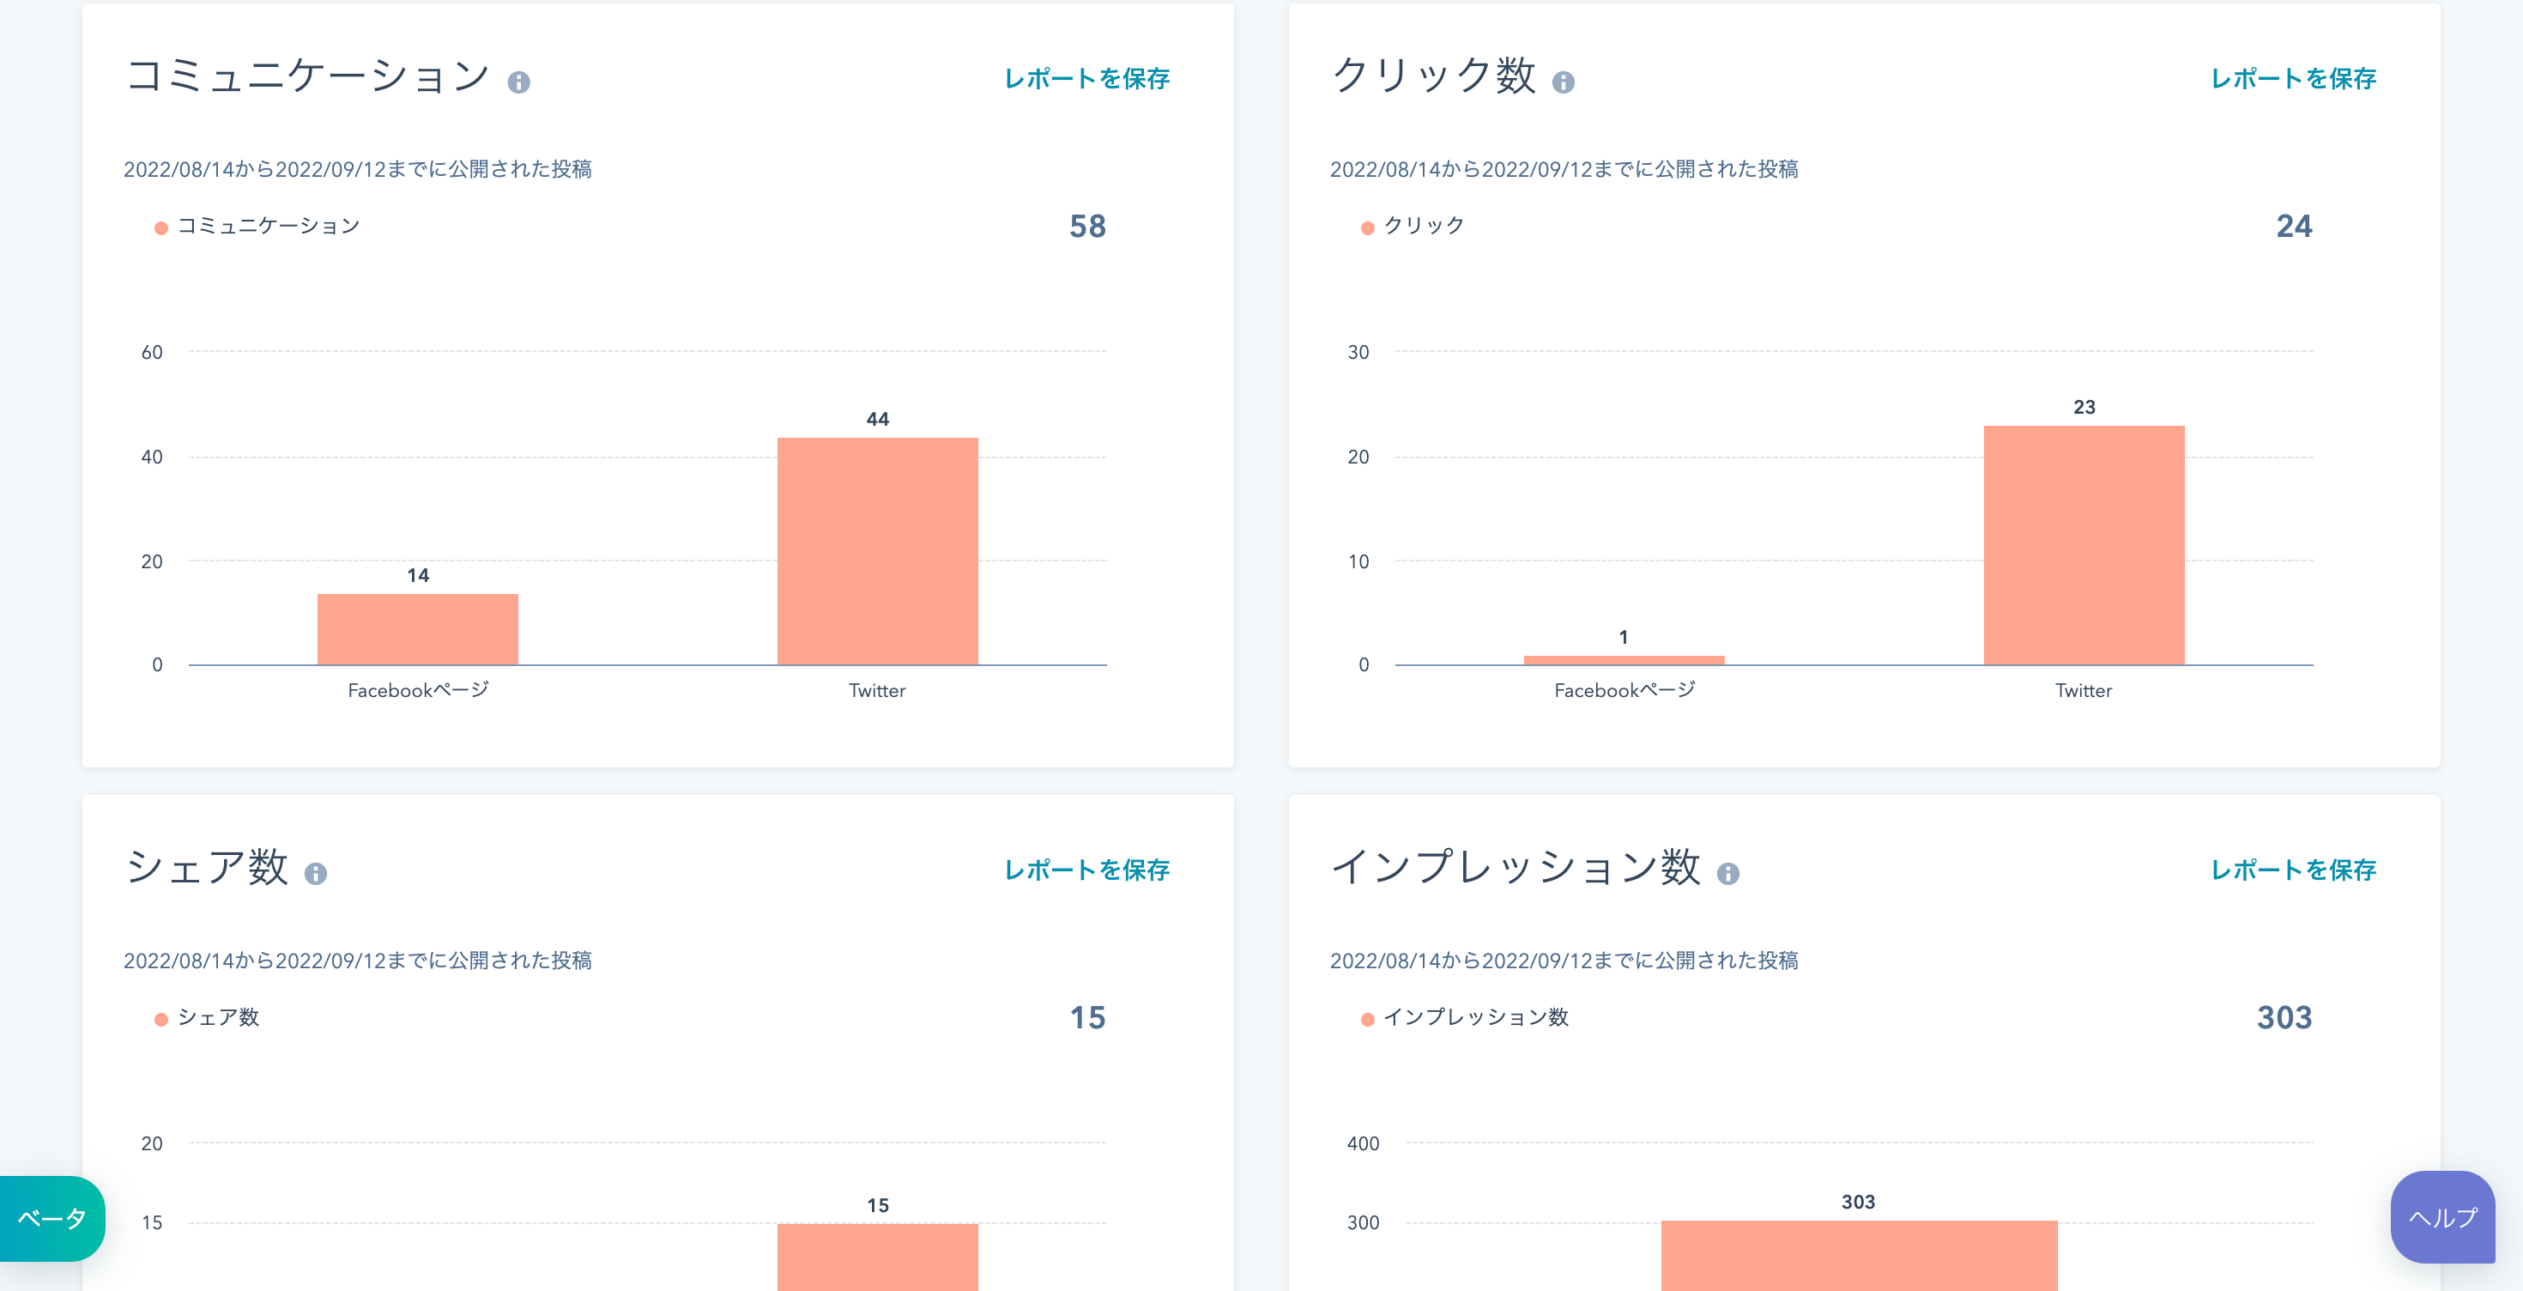Click total value 303 beside インプレッション数 legend
The width and height of the screenshot is (2523, 1291).
click(x=2284, y=1018)
